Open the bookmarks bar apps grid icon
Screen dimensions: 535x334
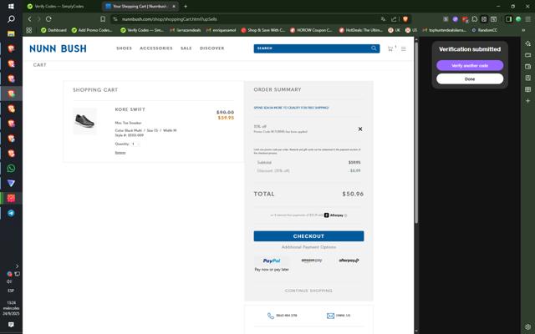(29, 30)
